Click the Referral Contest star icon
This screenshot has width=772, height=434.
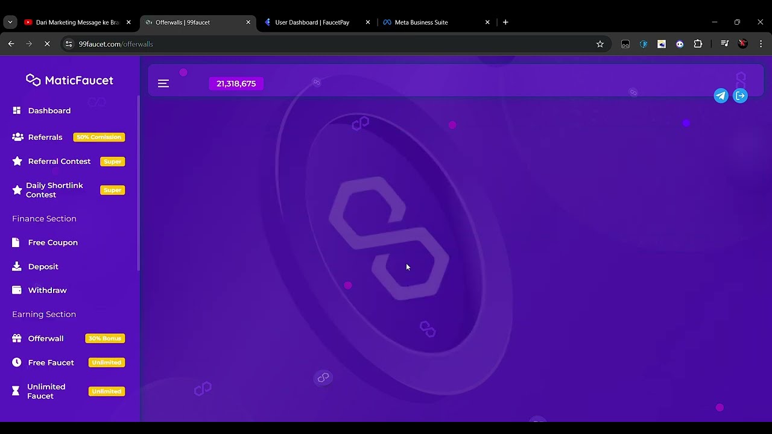coord(17,162)
